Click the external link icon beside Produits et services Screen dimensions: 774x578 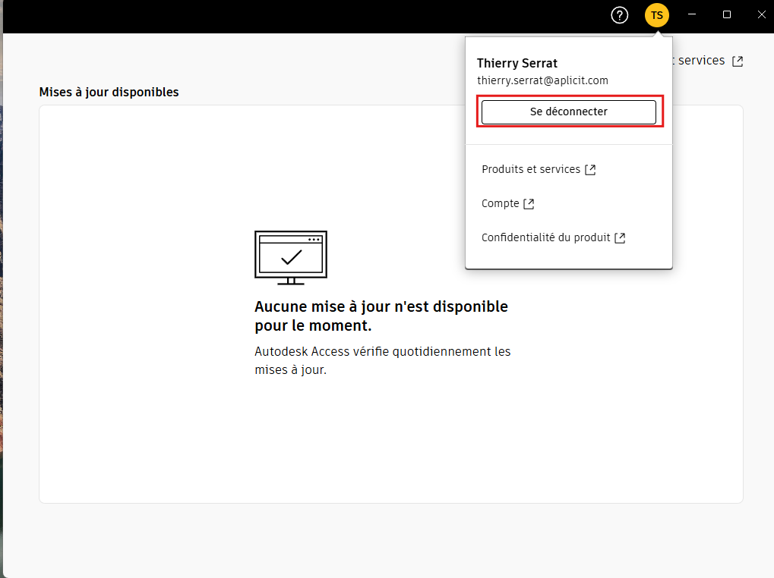click(x=590, y=169)
